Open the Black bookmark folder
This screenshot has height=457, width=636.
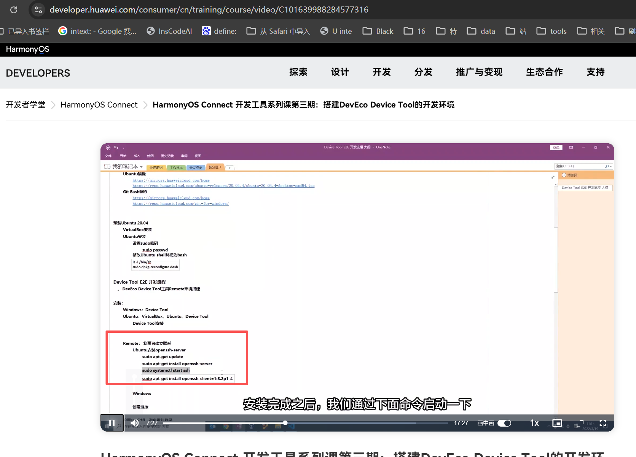(378, 31)
